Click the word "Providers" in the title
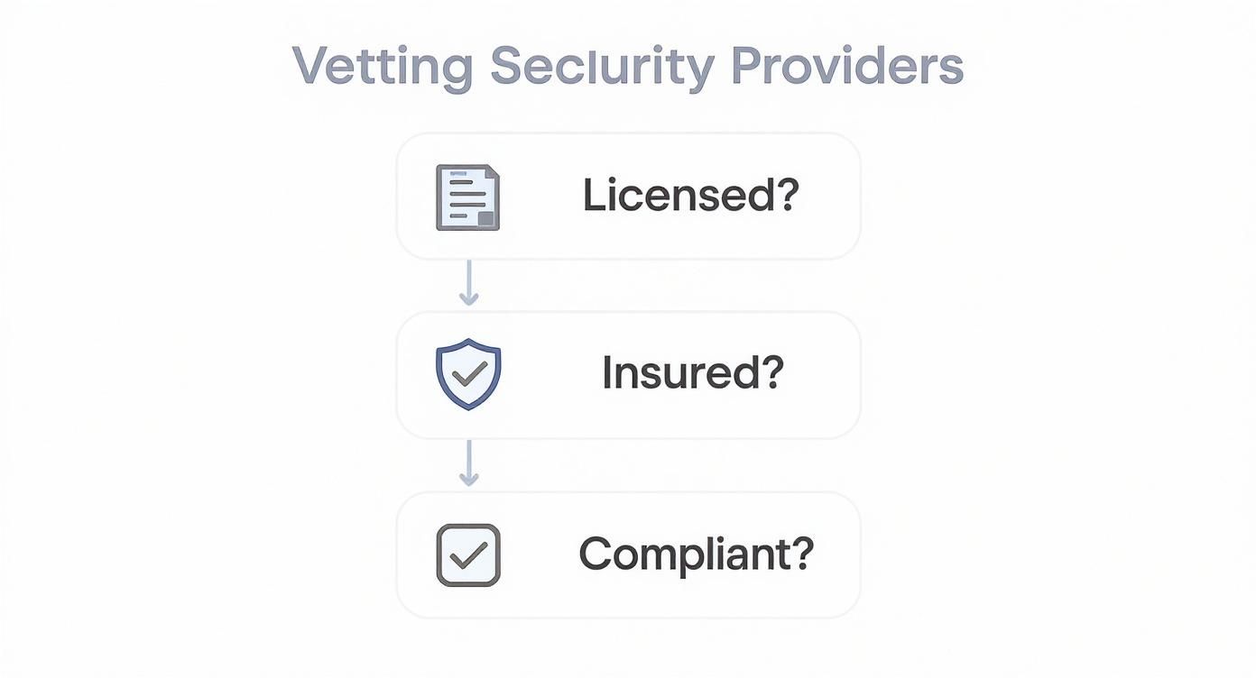Screen dimensions: 1256x678 pos(846,66)
